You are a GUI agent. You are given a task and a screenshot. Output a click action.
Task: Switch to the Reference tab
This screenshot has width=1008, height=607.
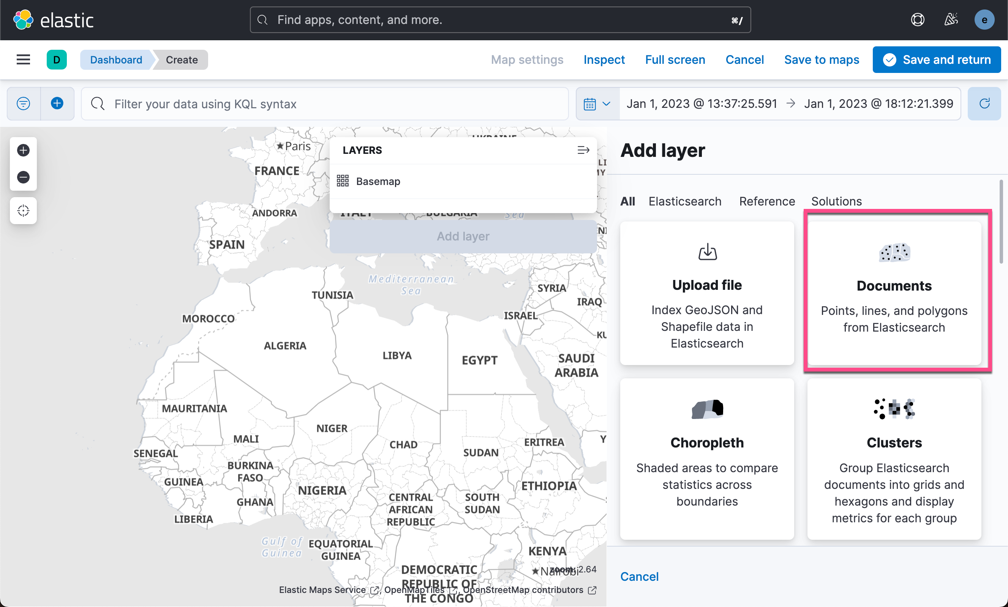pyautogui.click(x=767, y=201)
